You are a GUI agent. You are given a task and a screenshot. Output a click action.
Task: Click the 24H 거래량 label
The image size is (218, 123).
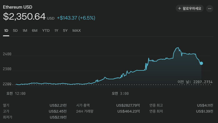(85, 111)
